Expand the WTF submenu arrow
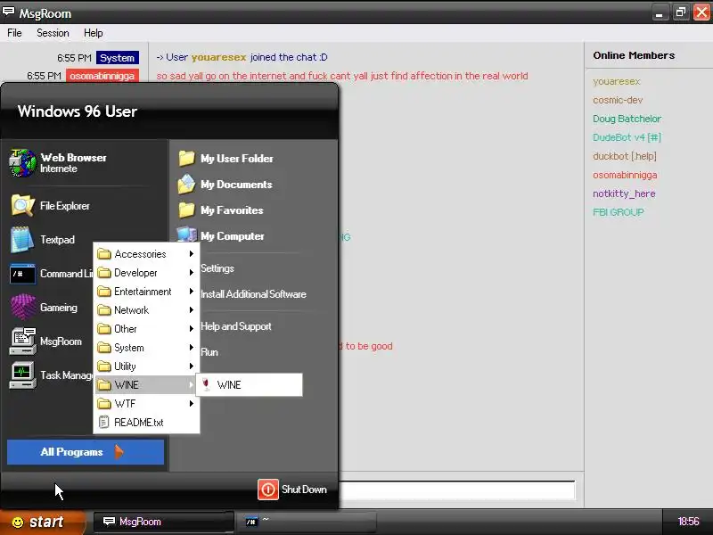This screenshot has width=713, height=535. tap(192, 404)
